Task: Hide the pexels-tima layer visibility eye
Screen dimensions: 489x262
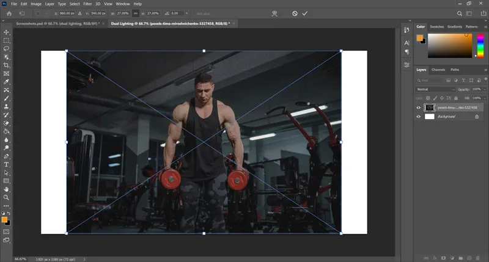Action: coord(419,107)
